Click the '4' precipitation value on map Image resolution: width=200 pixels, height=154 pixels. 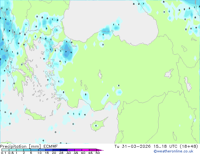click(6, 19)
